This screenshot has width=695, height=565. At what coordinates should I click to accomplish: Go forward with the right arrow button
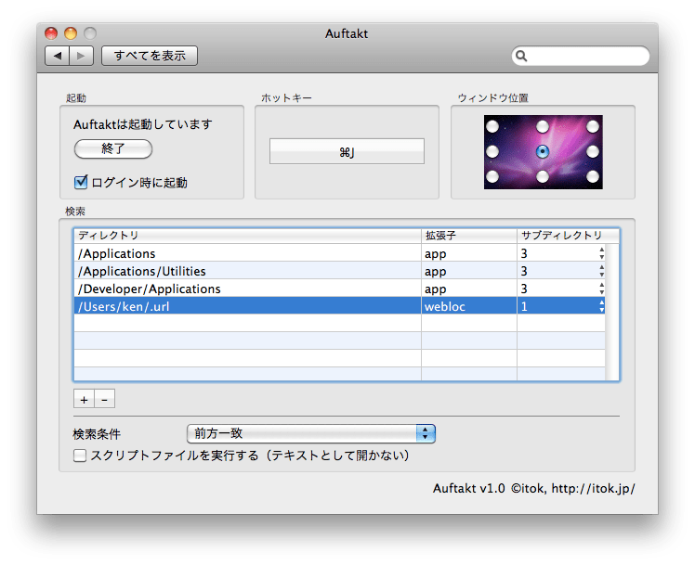82,56
